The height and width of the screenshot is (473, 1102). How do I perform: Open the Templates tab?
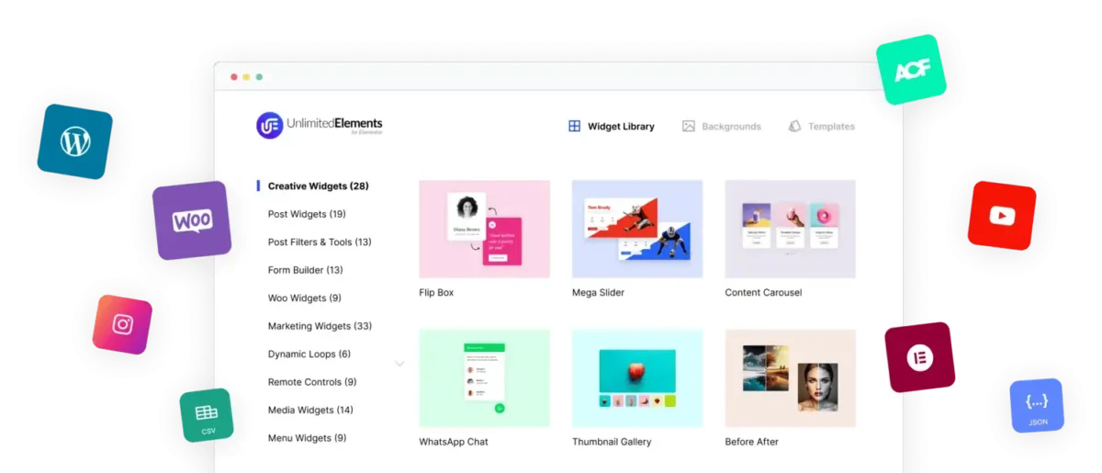click(x=822, y=126)
